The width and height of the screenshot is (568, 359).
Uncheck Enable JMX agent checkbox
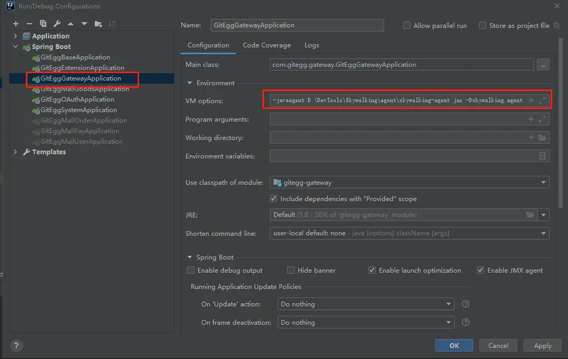[481, 270]
